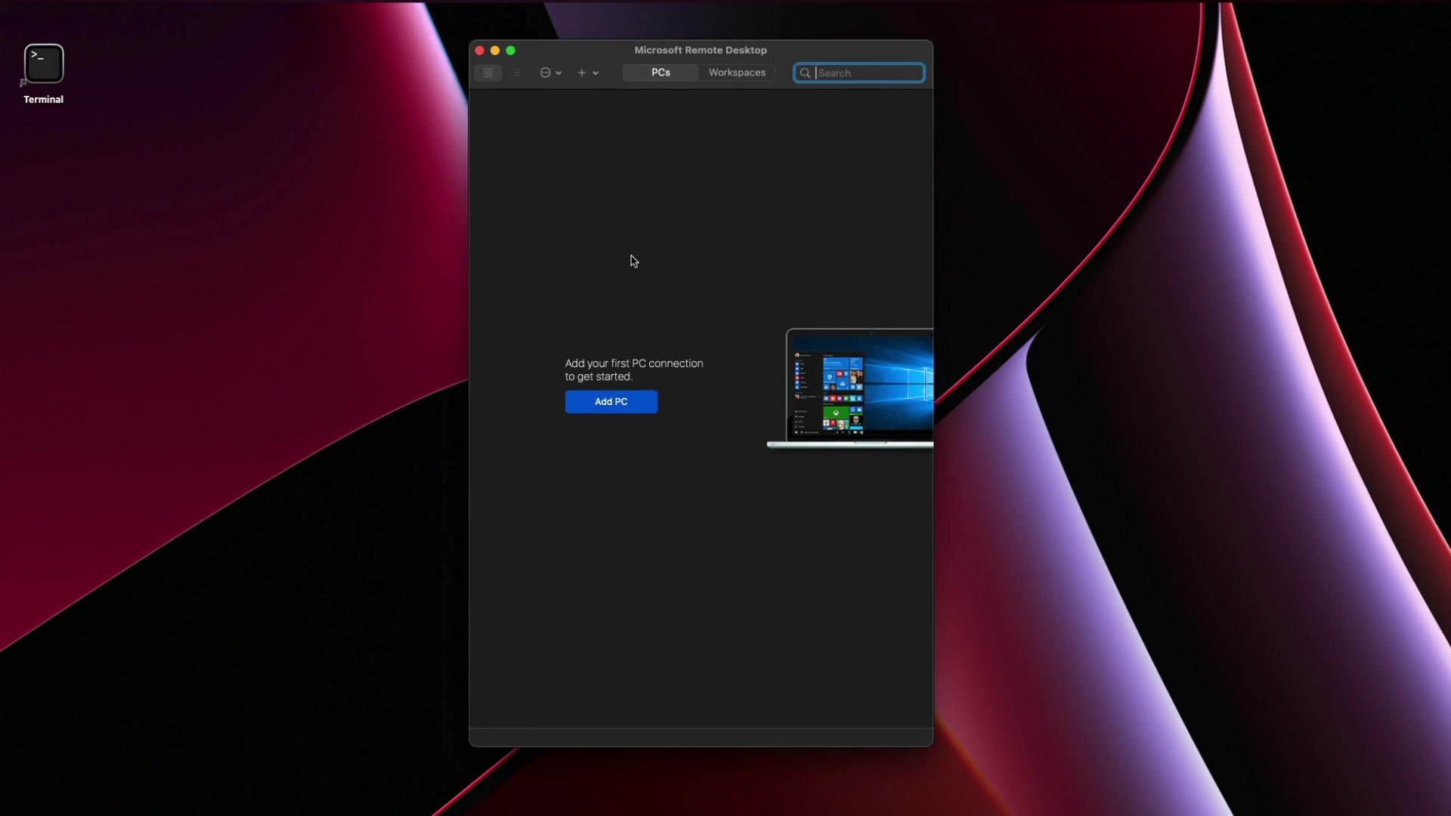The height and width of the screenshot is (816, 1451).
Task: Click the bottom status bar of window
Action: 701,737
